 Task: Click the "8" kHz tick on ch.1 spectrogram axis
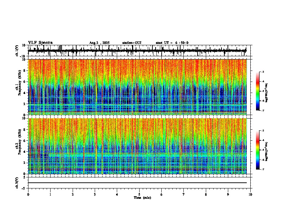coord(25,71)
